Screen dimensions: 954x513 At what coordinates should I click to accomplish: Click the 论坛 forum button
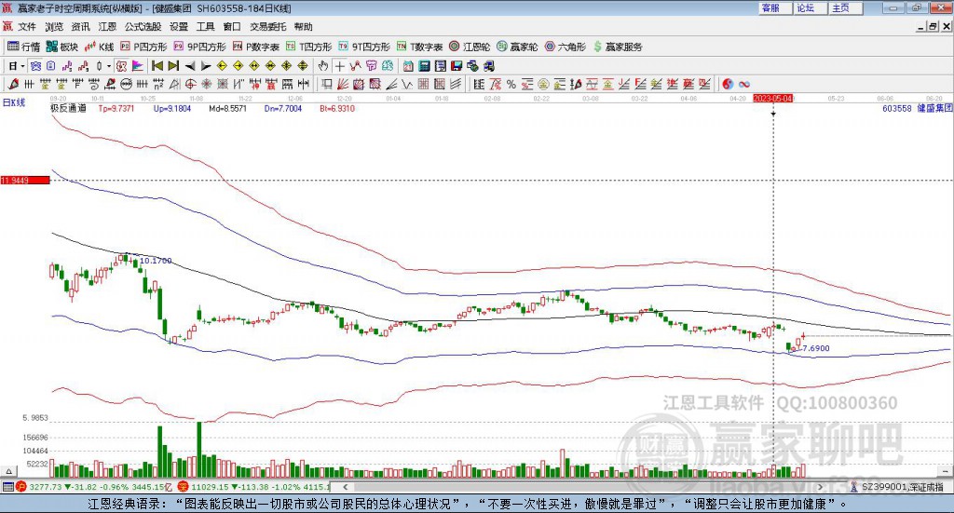click(x=806, y=7)
